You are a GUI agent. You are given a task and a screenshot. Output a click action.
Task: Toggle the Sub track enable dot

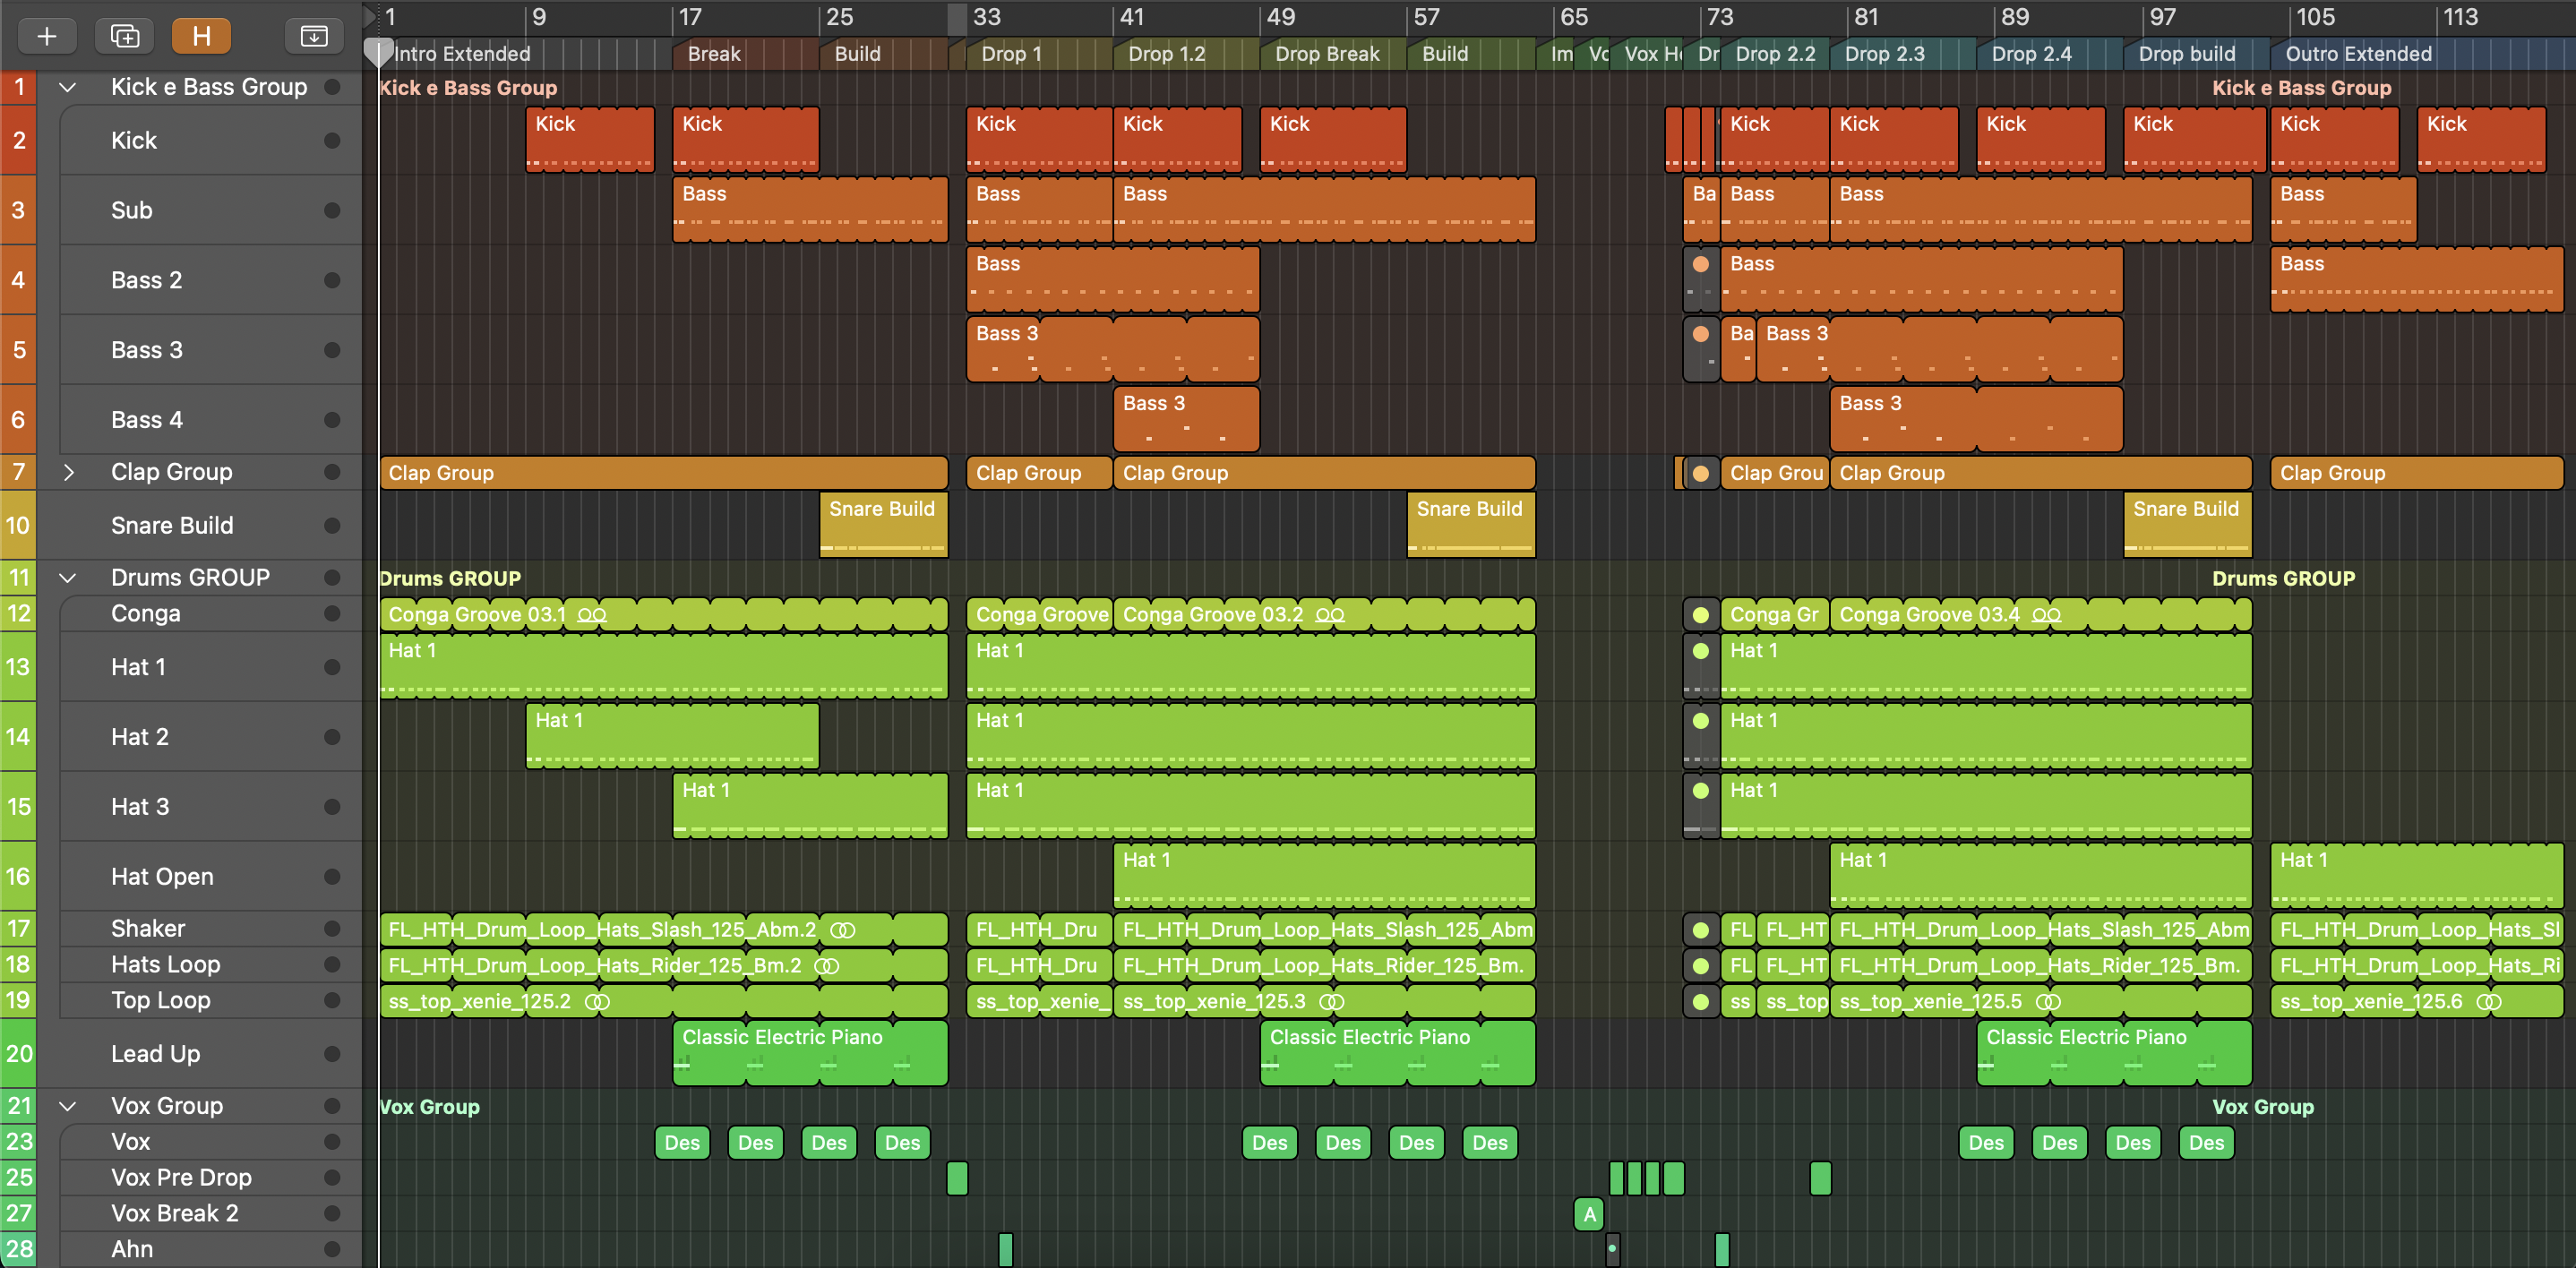tap(332, 211)
